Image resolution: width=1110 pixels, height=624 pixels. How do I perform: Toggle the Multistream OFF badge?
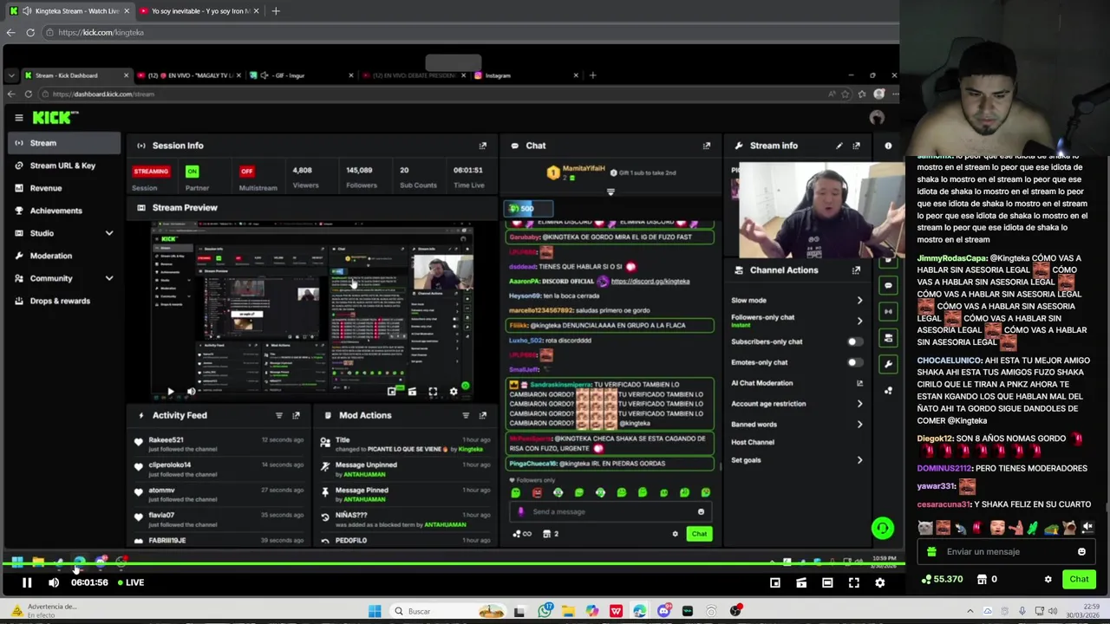point(247,171)
